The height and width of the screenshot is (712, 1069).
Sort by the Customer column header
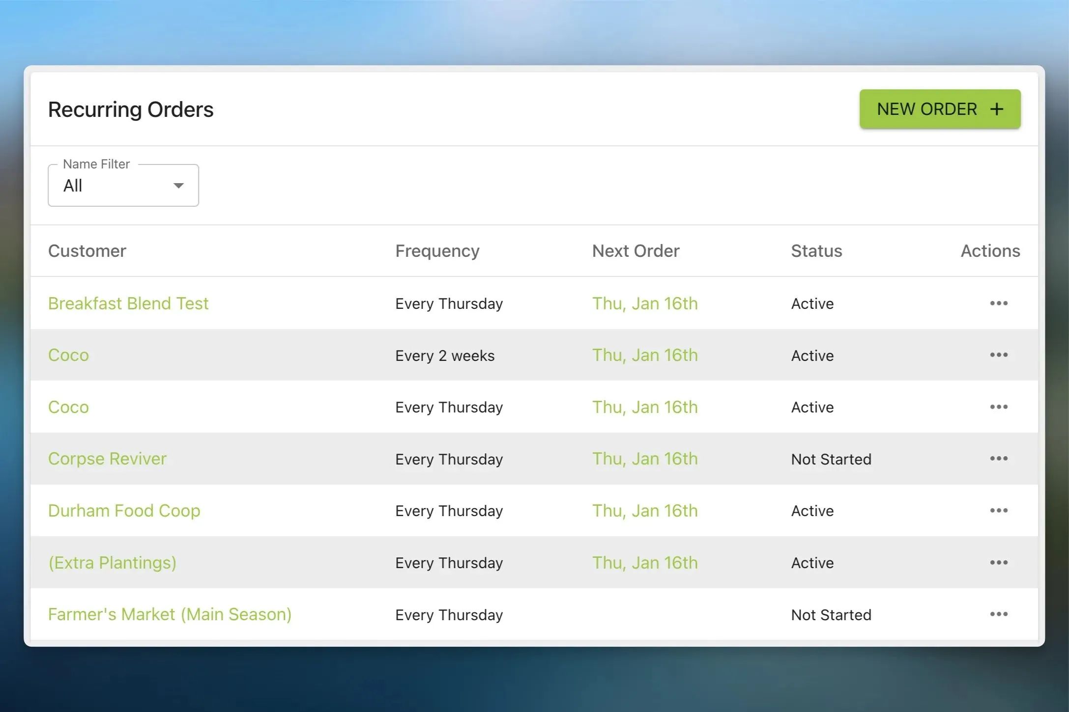(x=87, y=250)
